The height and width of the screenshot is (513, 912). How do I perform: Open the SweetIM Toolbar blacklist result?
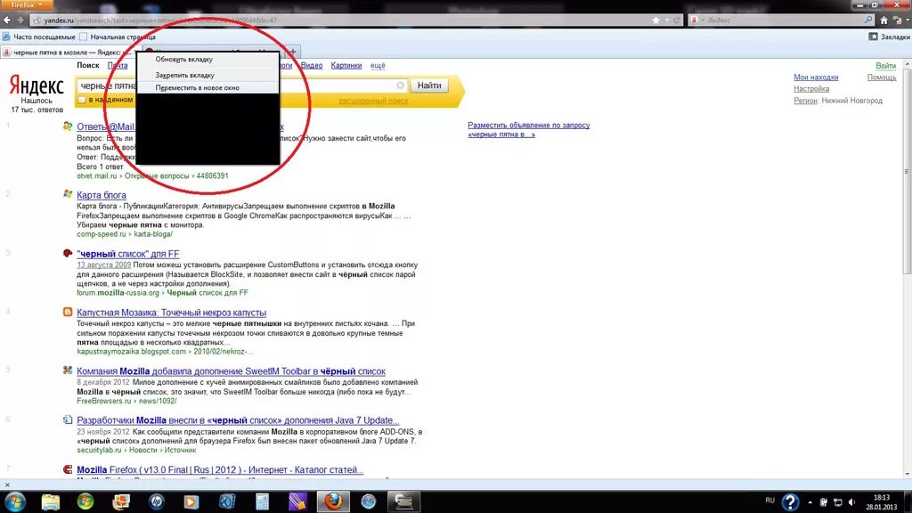231,371
